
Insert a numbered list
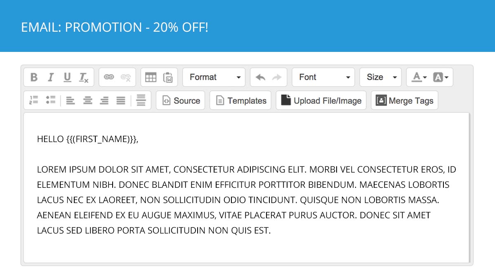(x=34, y=100)
